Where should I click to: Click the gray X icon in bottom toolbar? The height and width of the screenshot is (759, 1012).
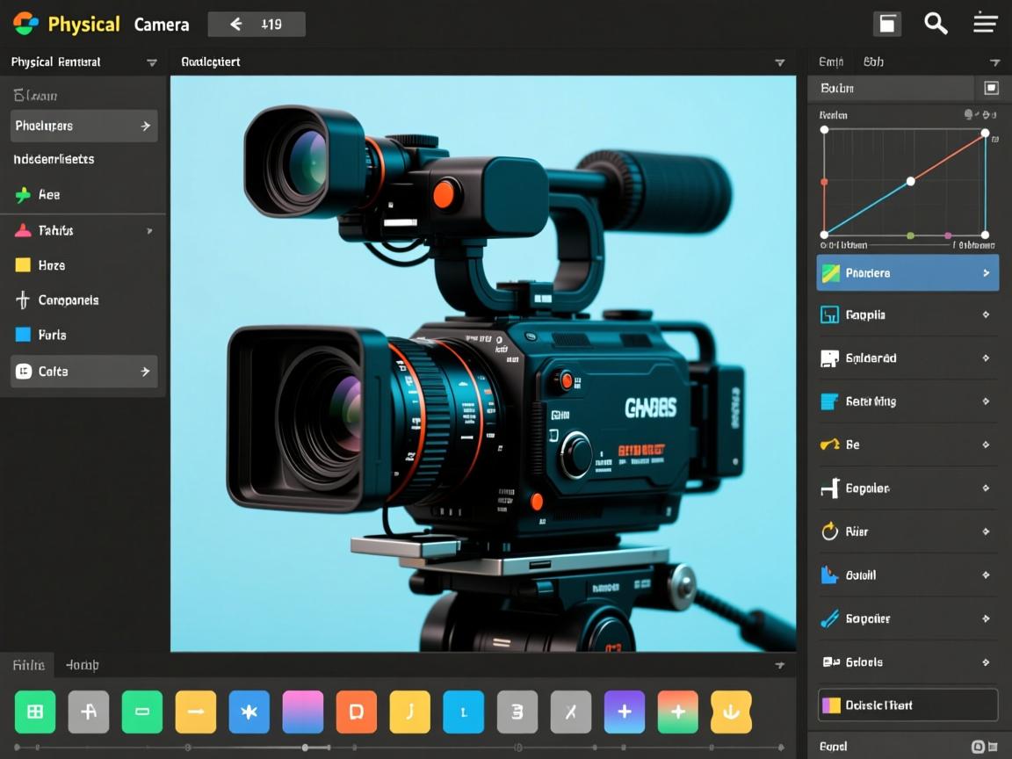pyautogui.click(x=571, y=712)
